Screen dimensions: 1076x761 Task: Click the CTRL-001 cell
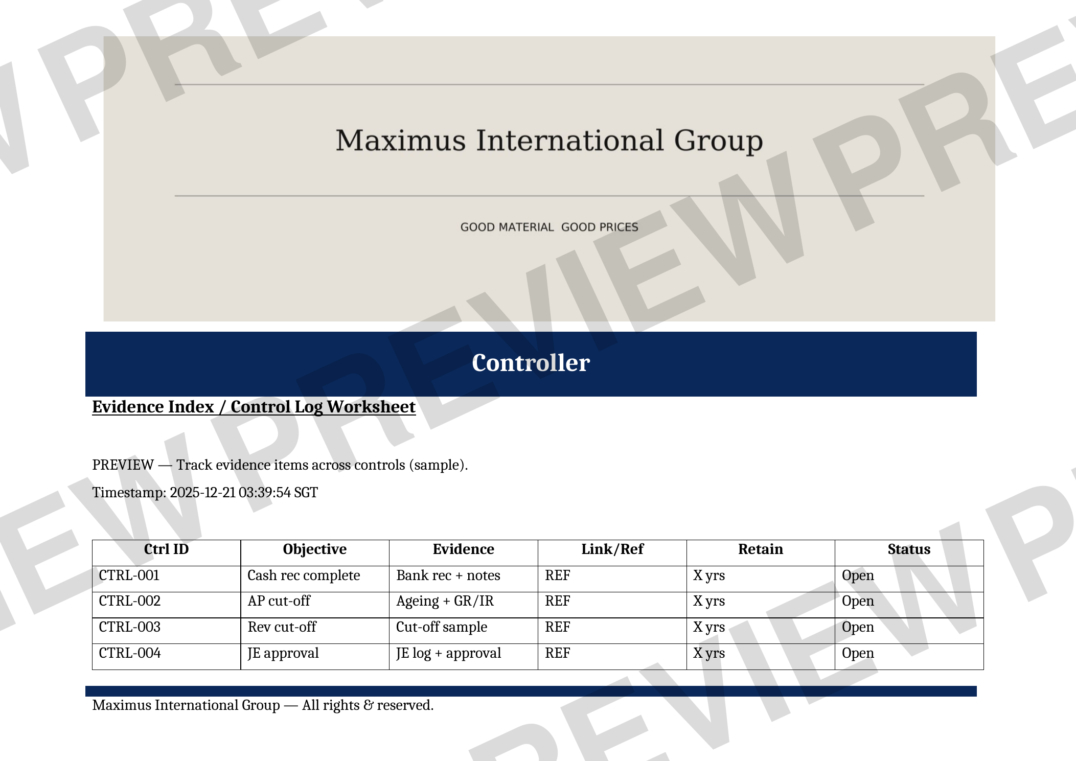click(x=129, y=575)
